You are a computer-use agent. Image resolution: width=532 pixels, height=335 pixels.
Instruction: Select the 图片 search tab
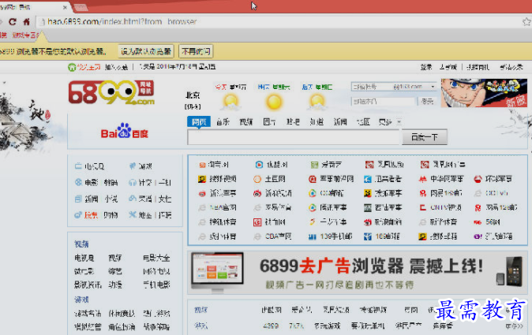pos(269,122)
